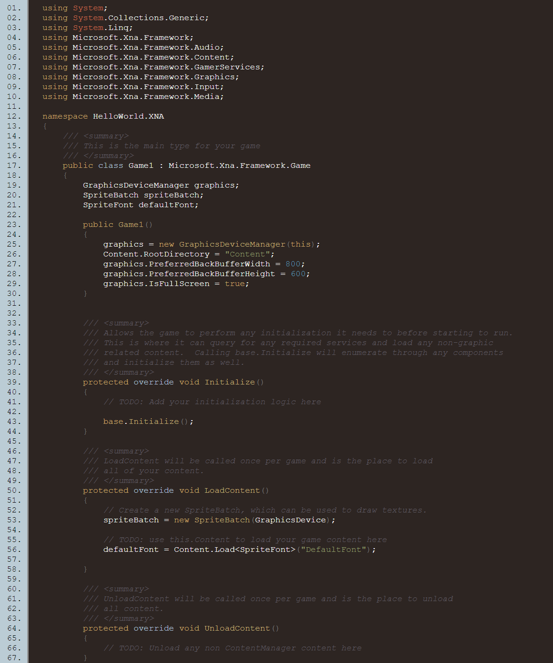Click 'Microsoft.Xna.Framework.GamerServices' using statement
The width and height of the screenshot is (553, 663).
153,67
